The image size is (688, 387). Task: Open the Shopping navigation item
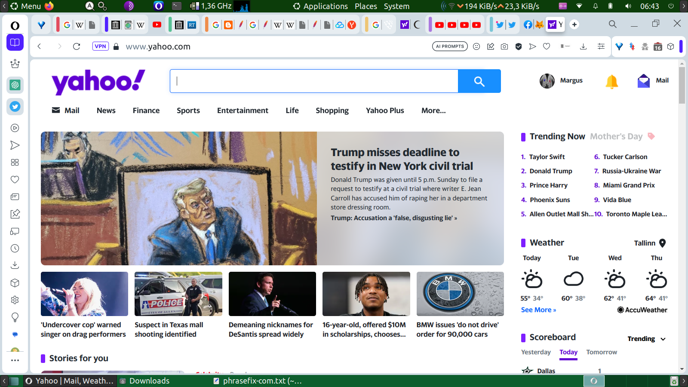(332, 111)
